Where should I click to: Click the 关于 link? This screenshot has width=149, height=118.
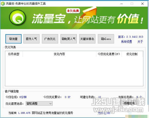pyautogui.click(x=140, y=42)
